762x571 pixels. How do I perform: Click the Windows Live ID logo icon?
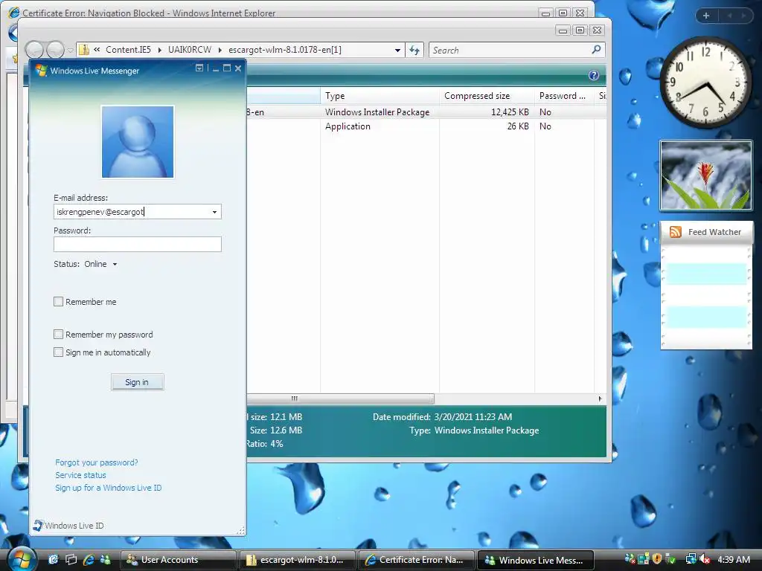coord(38,526)
